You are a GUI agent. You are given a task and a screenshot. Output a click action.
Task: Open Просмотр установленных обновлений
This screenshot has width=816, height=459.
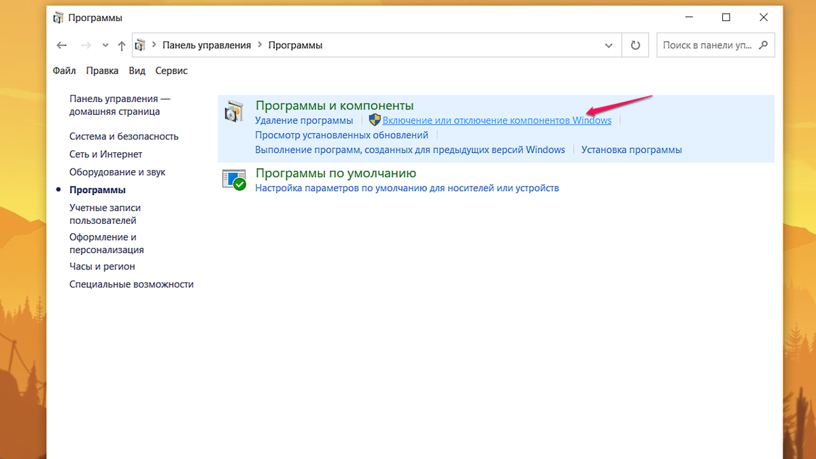[341, 135]
